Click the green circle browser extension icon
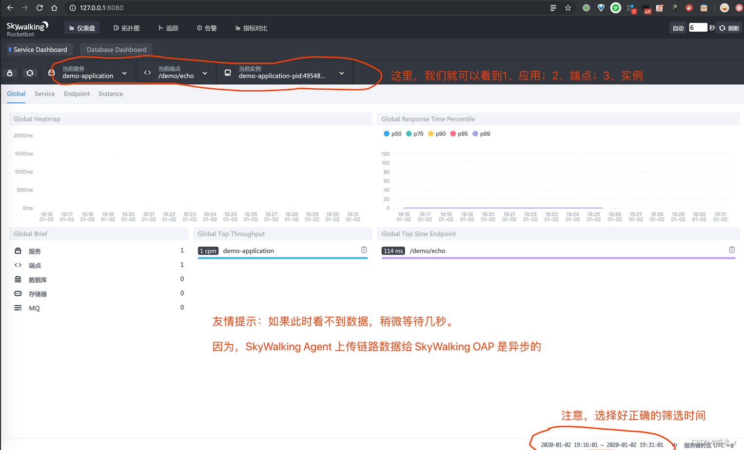This screenshot has width=744, height=450. (x=586, y=8)
